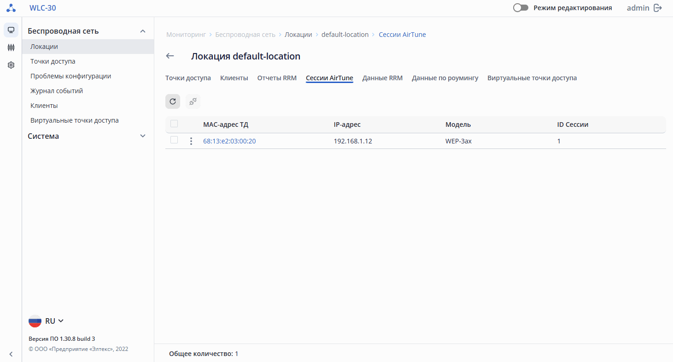This screenshot has height=362, width=673.
Task: Expand the Система section
Action: point(143,136)
